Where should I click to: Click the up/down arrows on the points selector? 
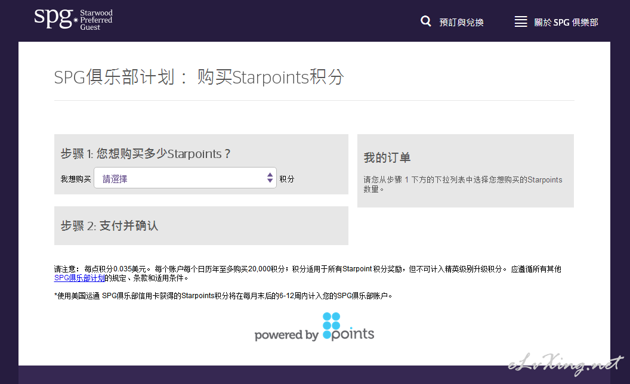[270, 178]
